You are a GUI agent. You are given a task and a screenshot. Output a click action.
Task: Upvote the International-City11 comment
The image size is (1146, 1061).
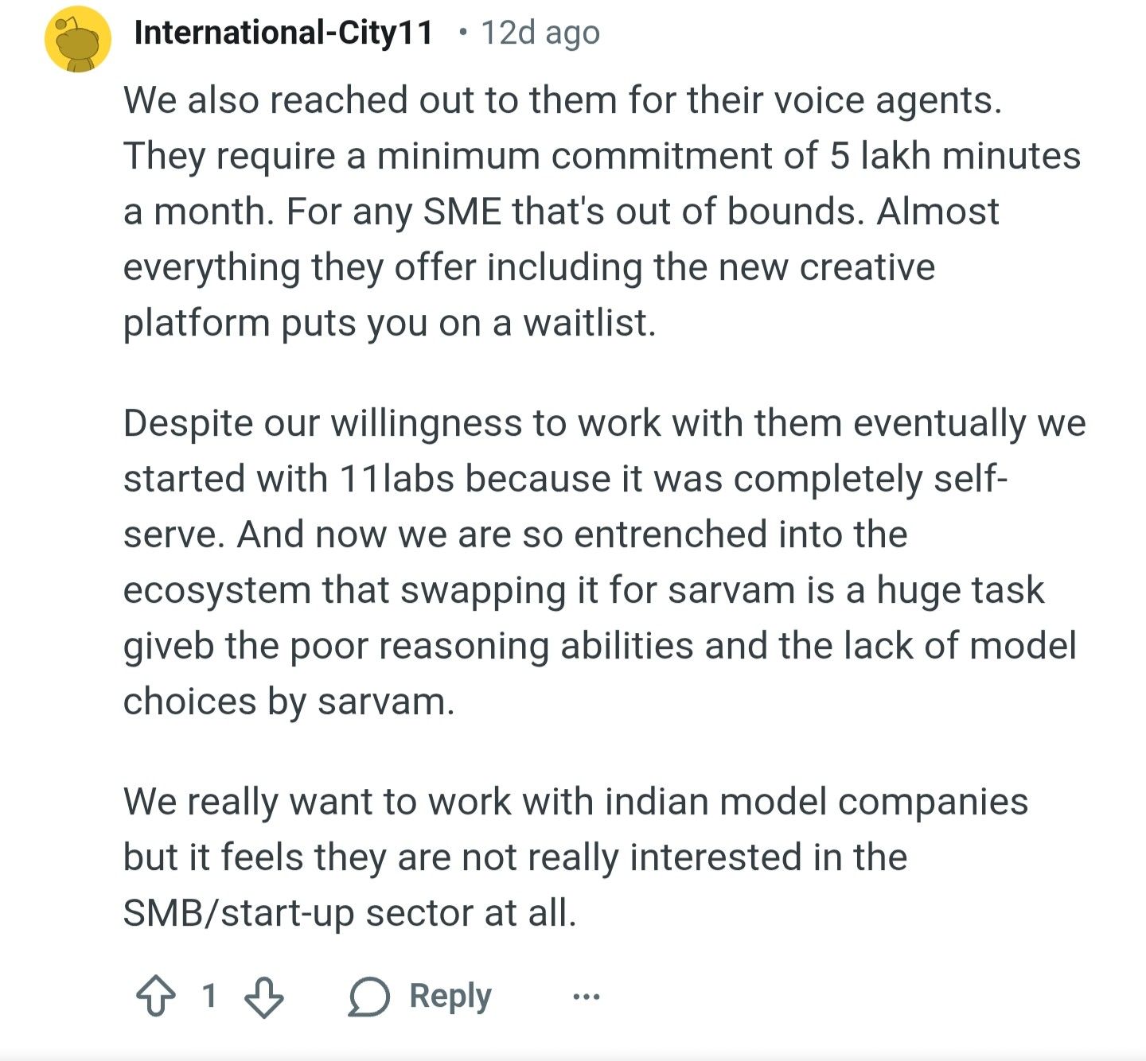[x=156, y=996]
